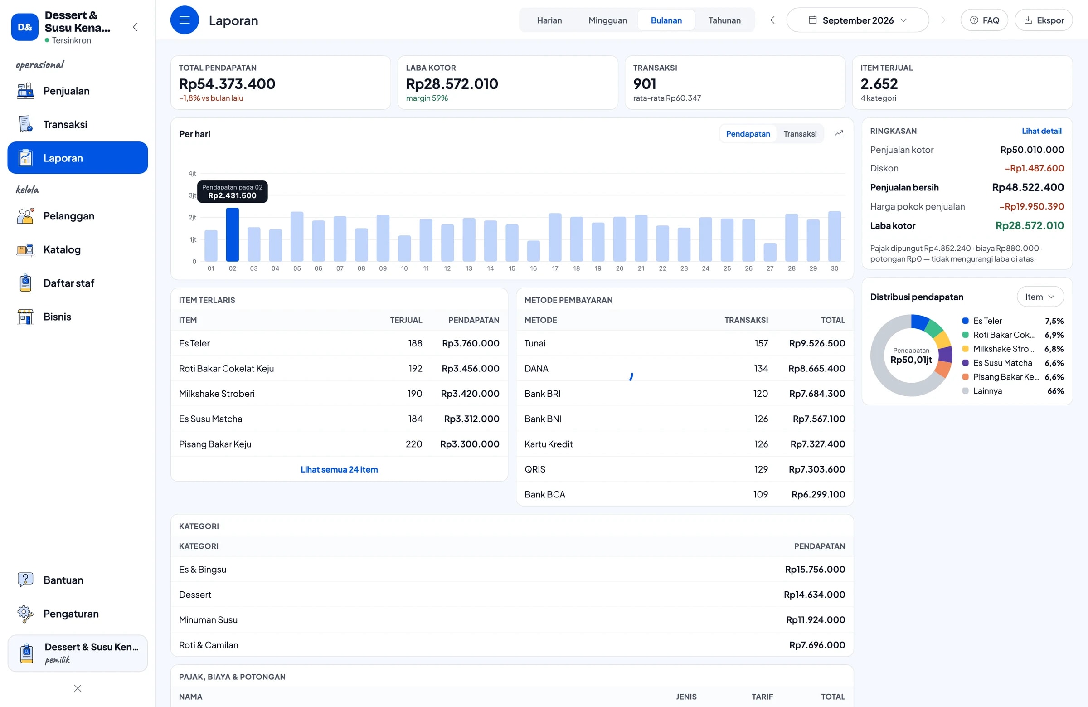Open the Transaksi receipt icon

click(25, 124)
